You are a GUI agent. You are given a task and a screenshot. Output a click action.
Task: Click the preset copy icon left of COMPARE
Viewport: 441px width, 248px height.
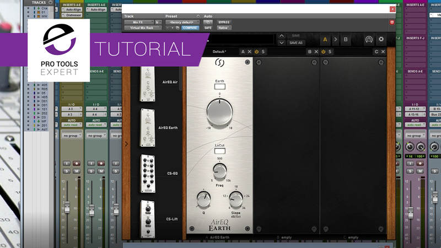[x=178, y=28]
